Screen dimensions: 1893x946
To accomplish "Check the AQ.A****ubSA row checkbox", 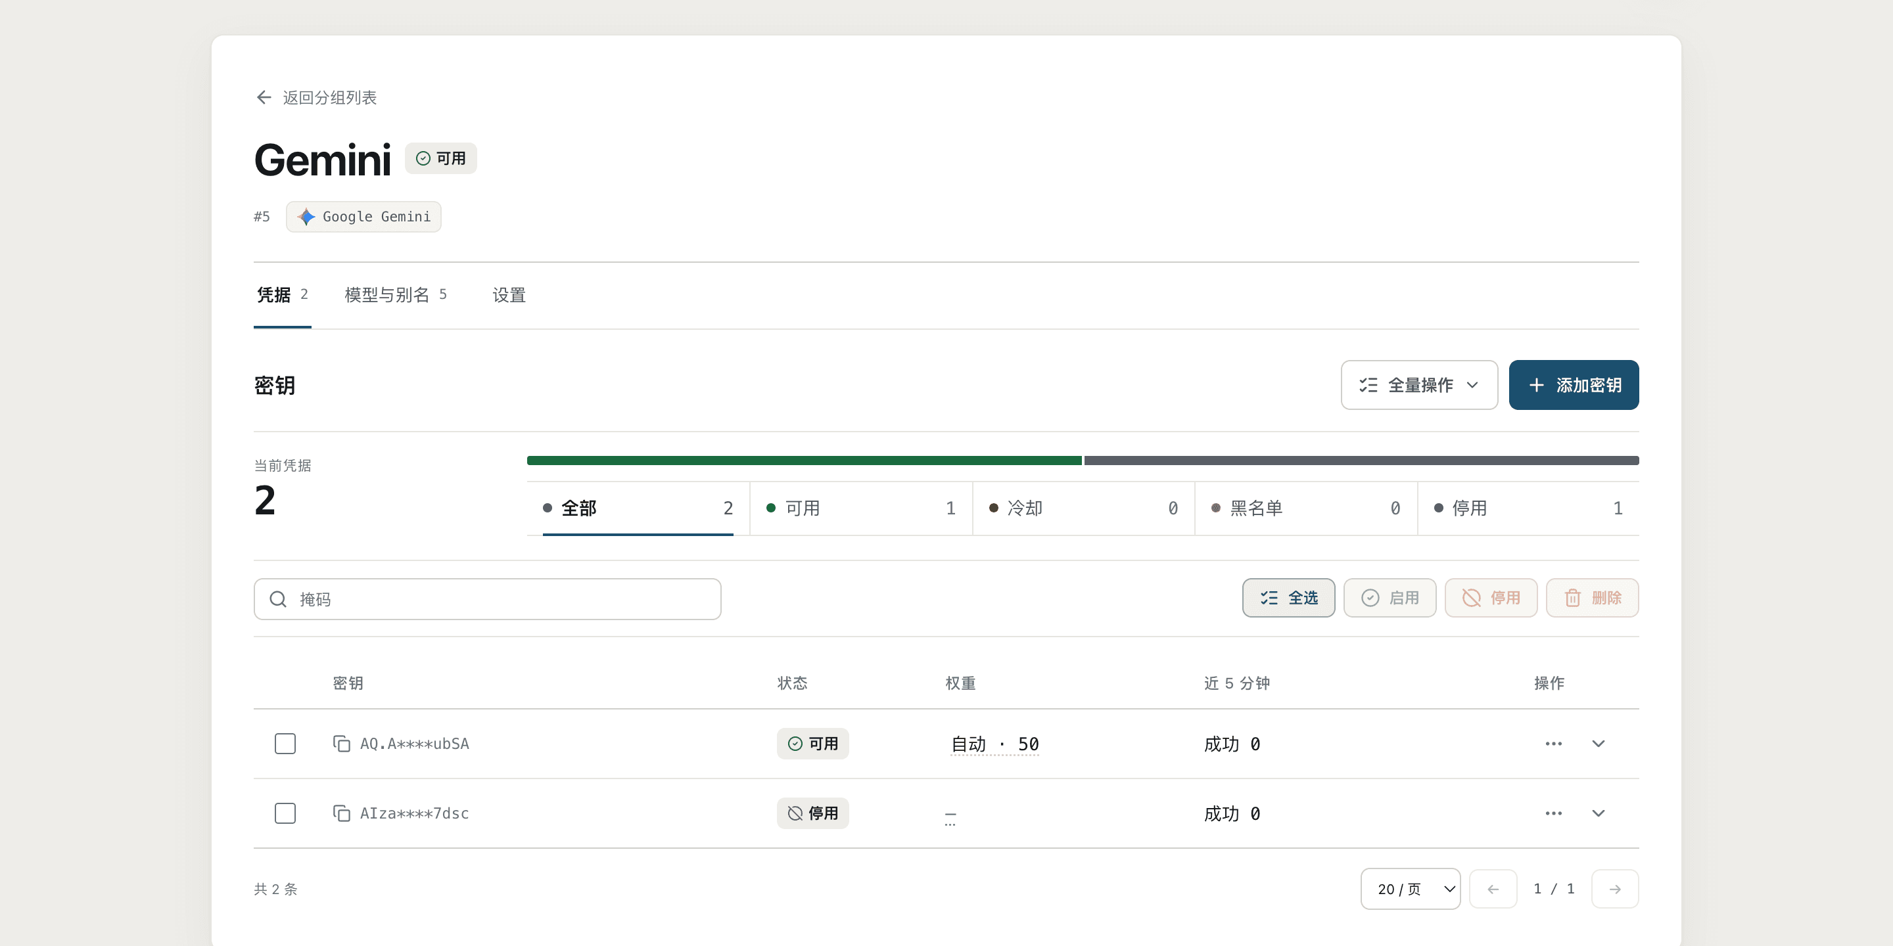I will pos(285,744).
